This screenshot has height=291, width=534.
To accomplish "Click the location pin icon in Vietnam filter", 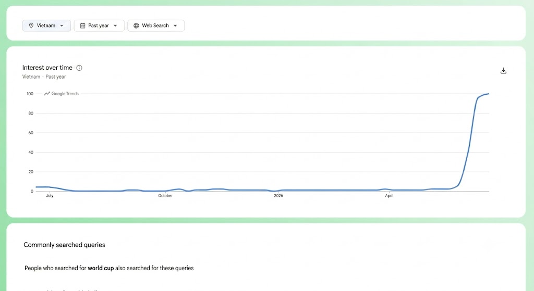I will click(31, 26).
